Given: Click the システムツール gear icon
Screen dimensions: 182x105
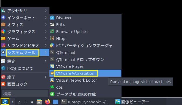Looking at the screenshot, I should click(3, 52).
